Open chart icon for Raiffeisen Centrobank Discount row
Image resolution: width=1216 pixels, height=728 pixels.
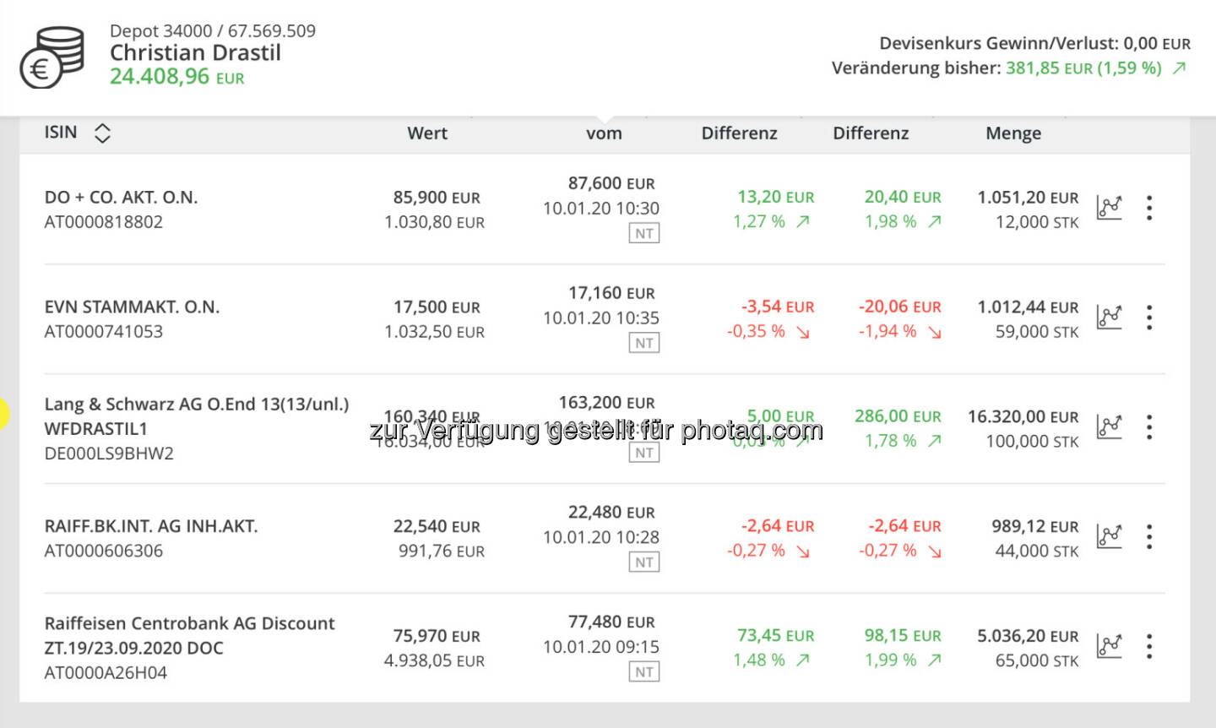click(1109, 647)
